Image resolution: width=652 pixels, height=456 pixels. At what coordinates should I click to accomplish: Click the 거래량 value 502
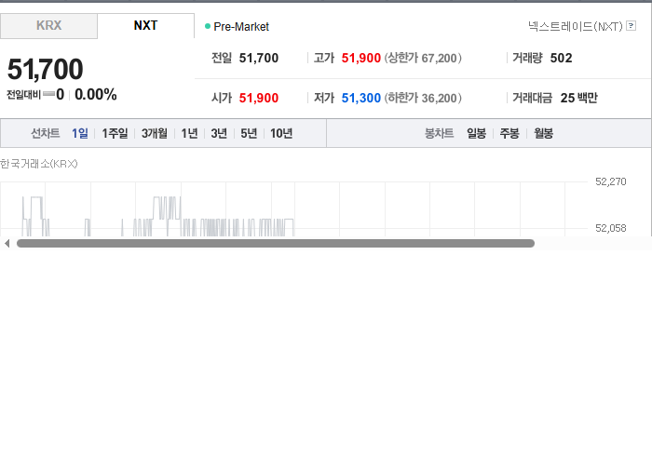tap(561, 58)
